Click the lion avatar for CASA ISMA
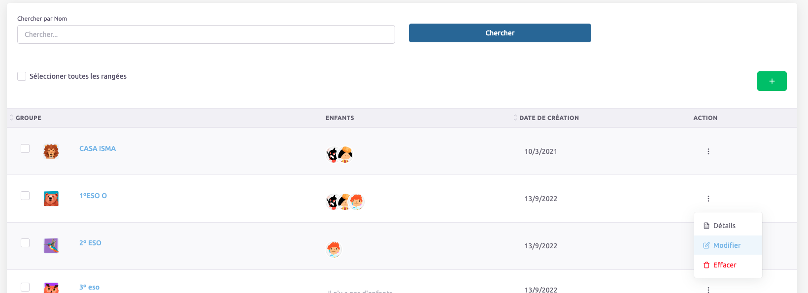 (51, 151)
